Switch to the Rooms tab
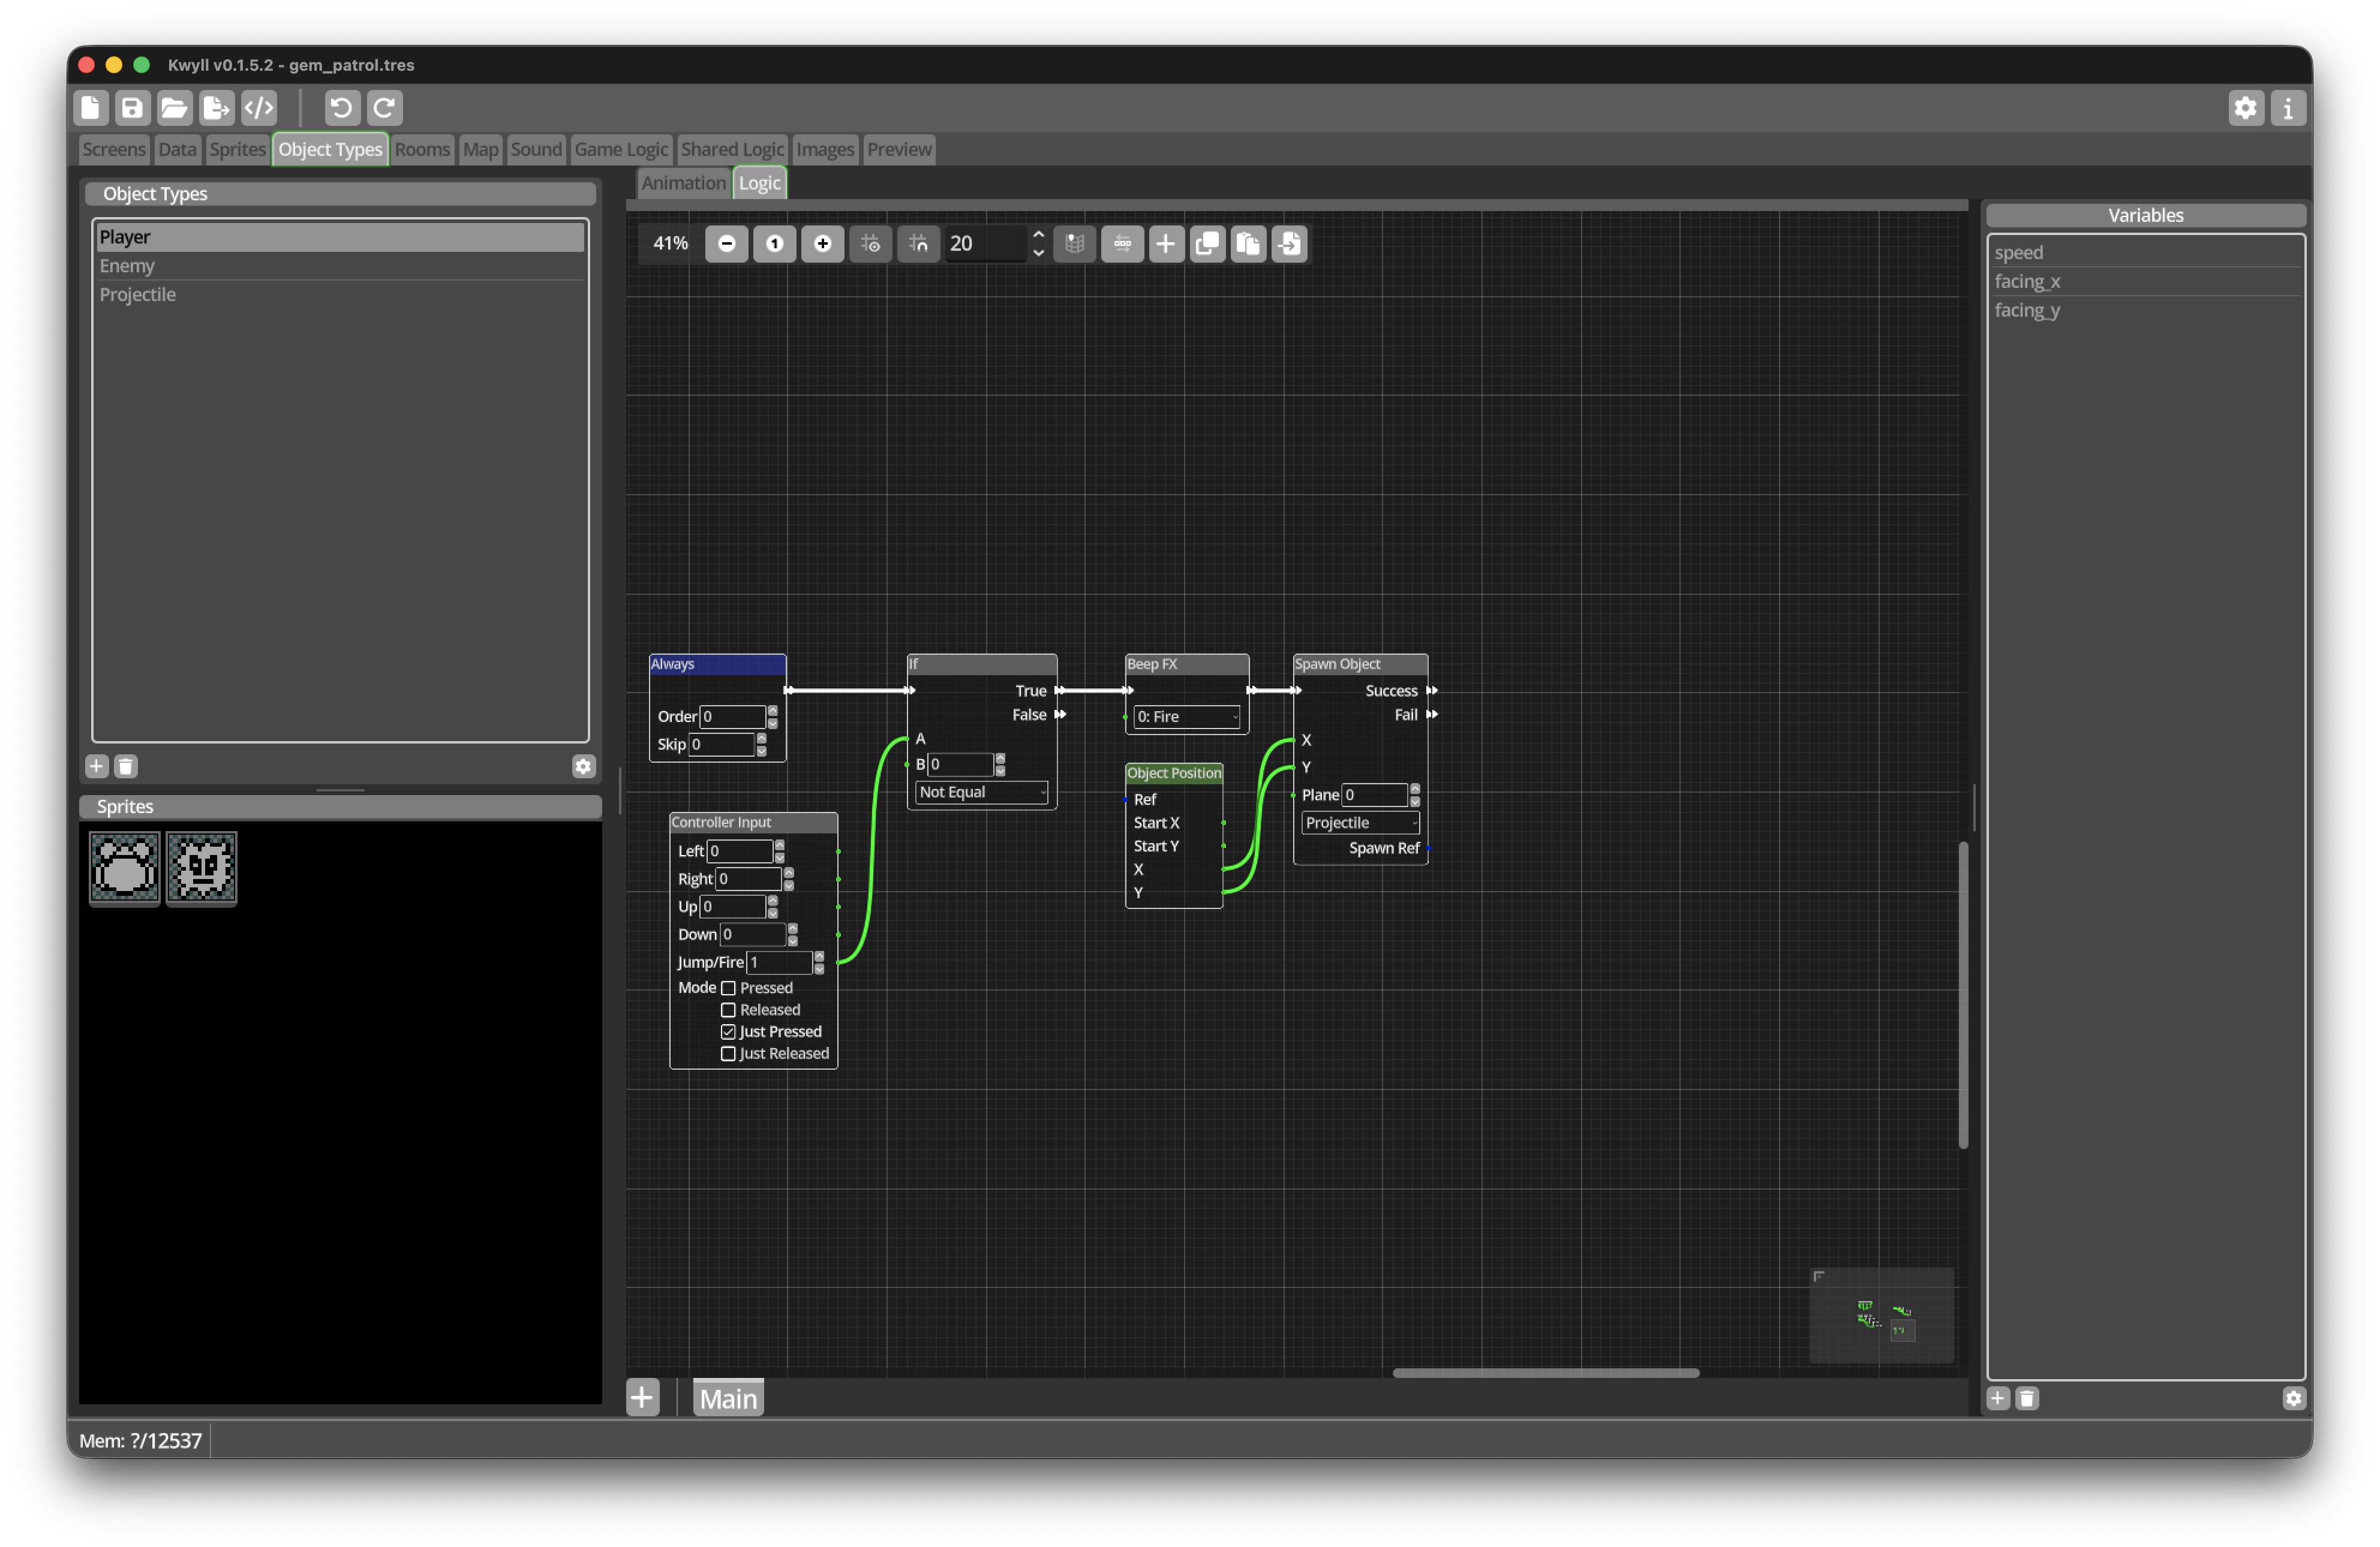The height and width of the screenshot is (1547, 2380). (x=422, y=150)
